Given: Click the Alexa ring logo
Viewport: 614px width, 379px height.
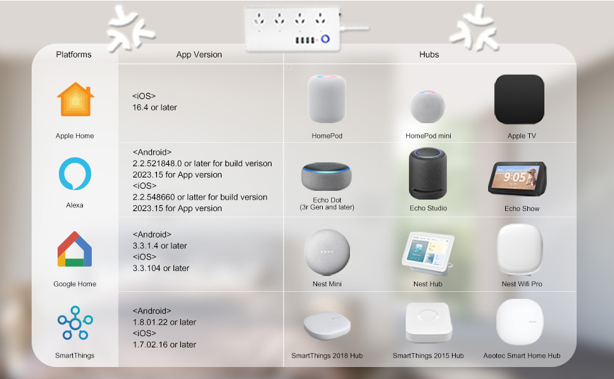Looking at the screenshot, I should (75, 174).
